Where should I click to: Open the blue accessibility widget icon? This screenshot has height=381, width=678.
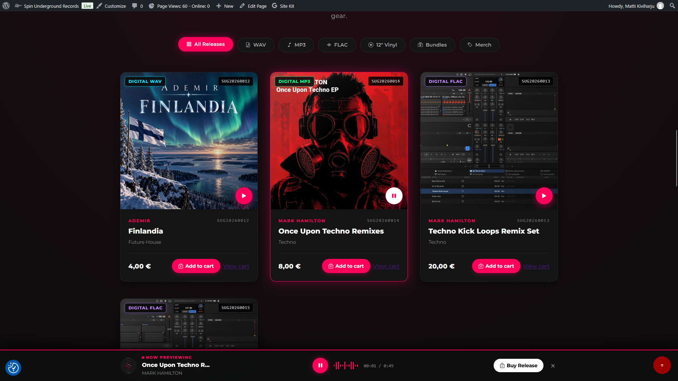coord(13,368)
